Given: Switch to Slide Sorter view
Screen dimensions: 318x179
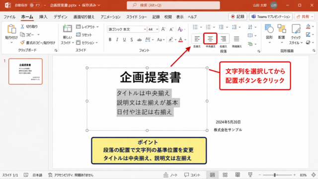Looking at the screenshot, I should (225, 175).
